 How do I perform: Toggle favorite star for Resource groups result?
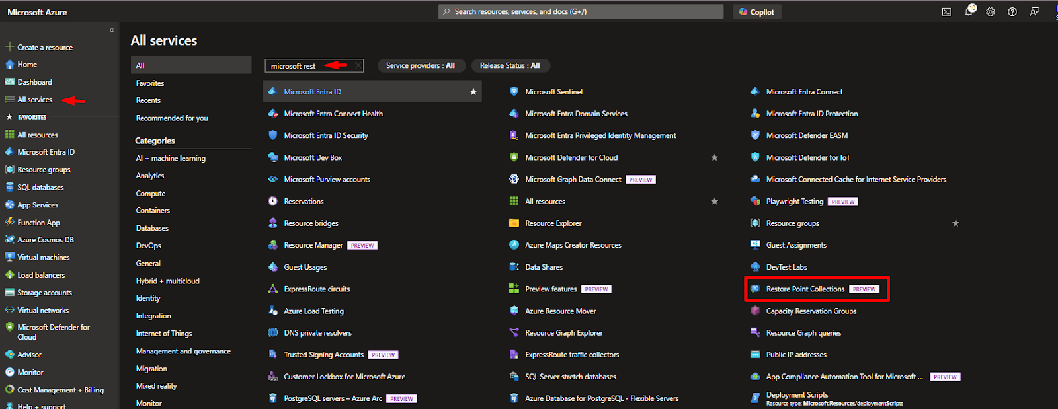click(x=956, y=223)
